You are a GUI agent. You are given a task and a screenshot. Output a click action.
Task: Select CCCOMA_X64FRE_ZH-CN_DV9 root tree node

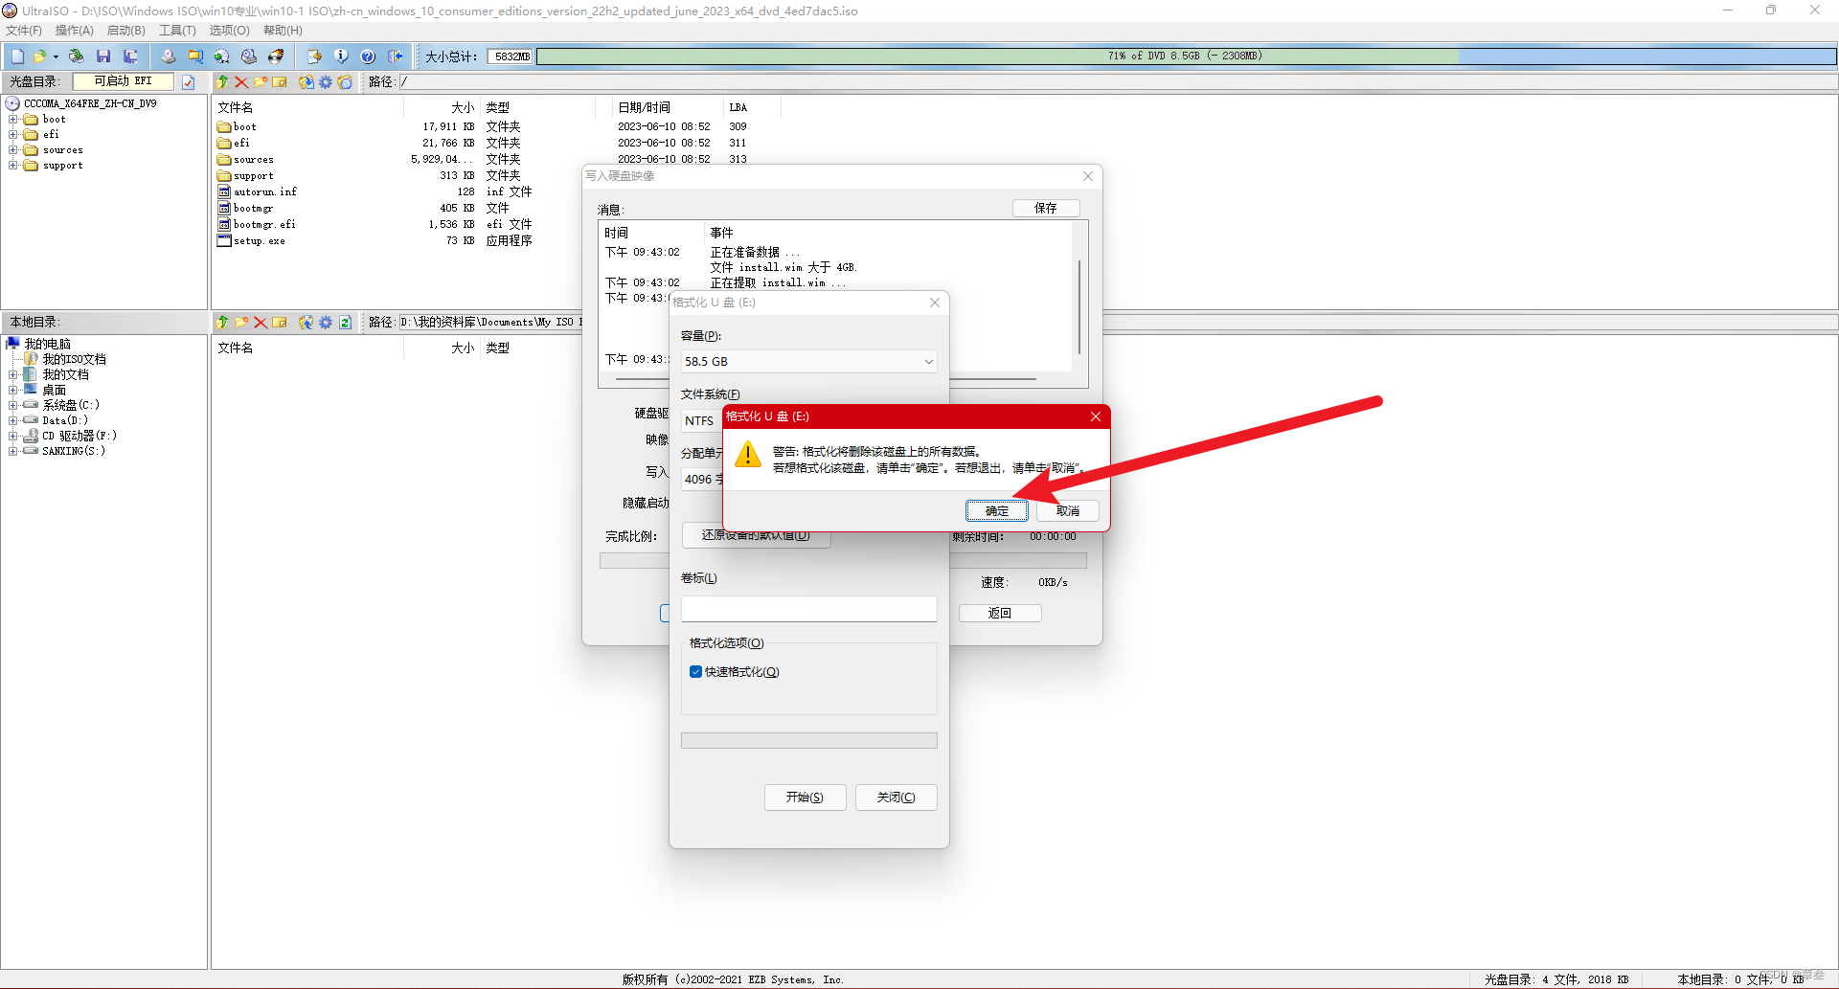click(x=90, y=103)
